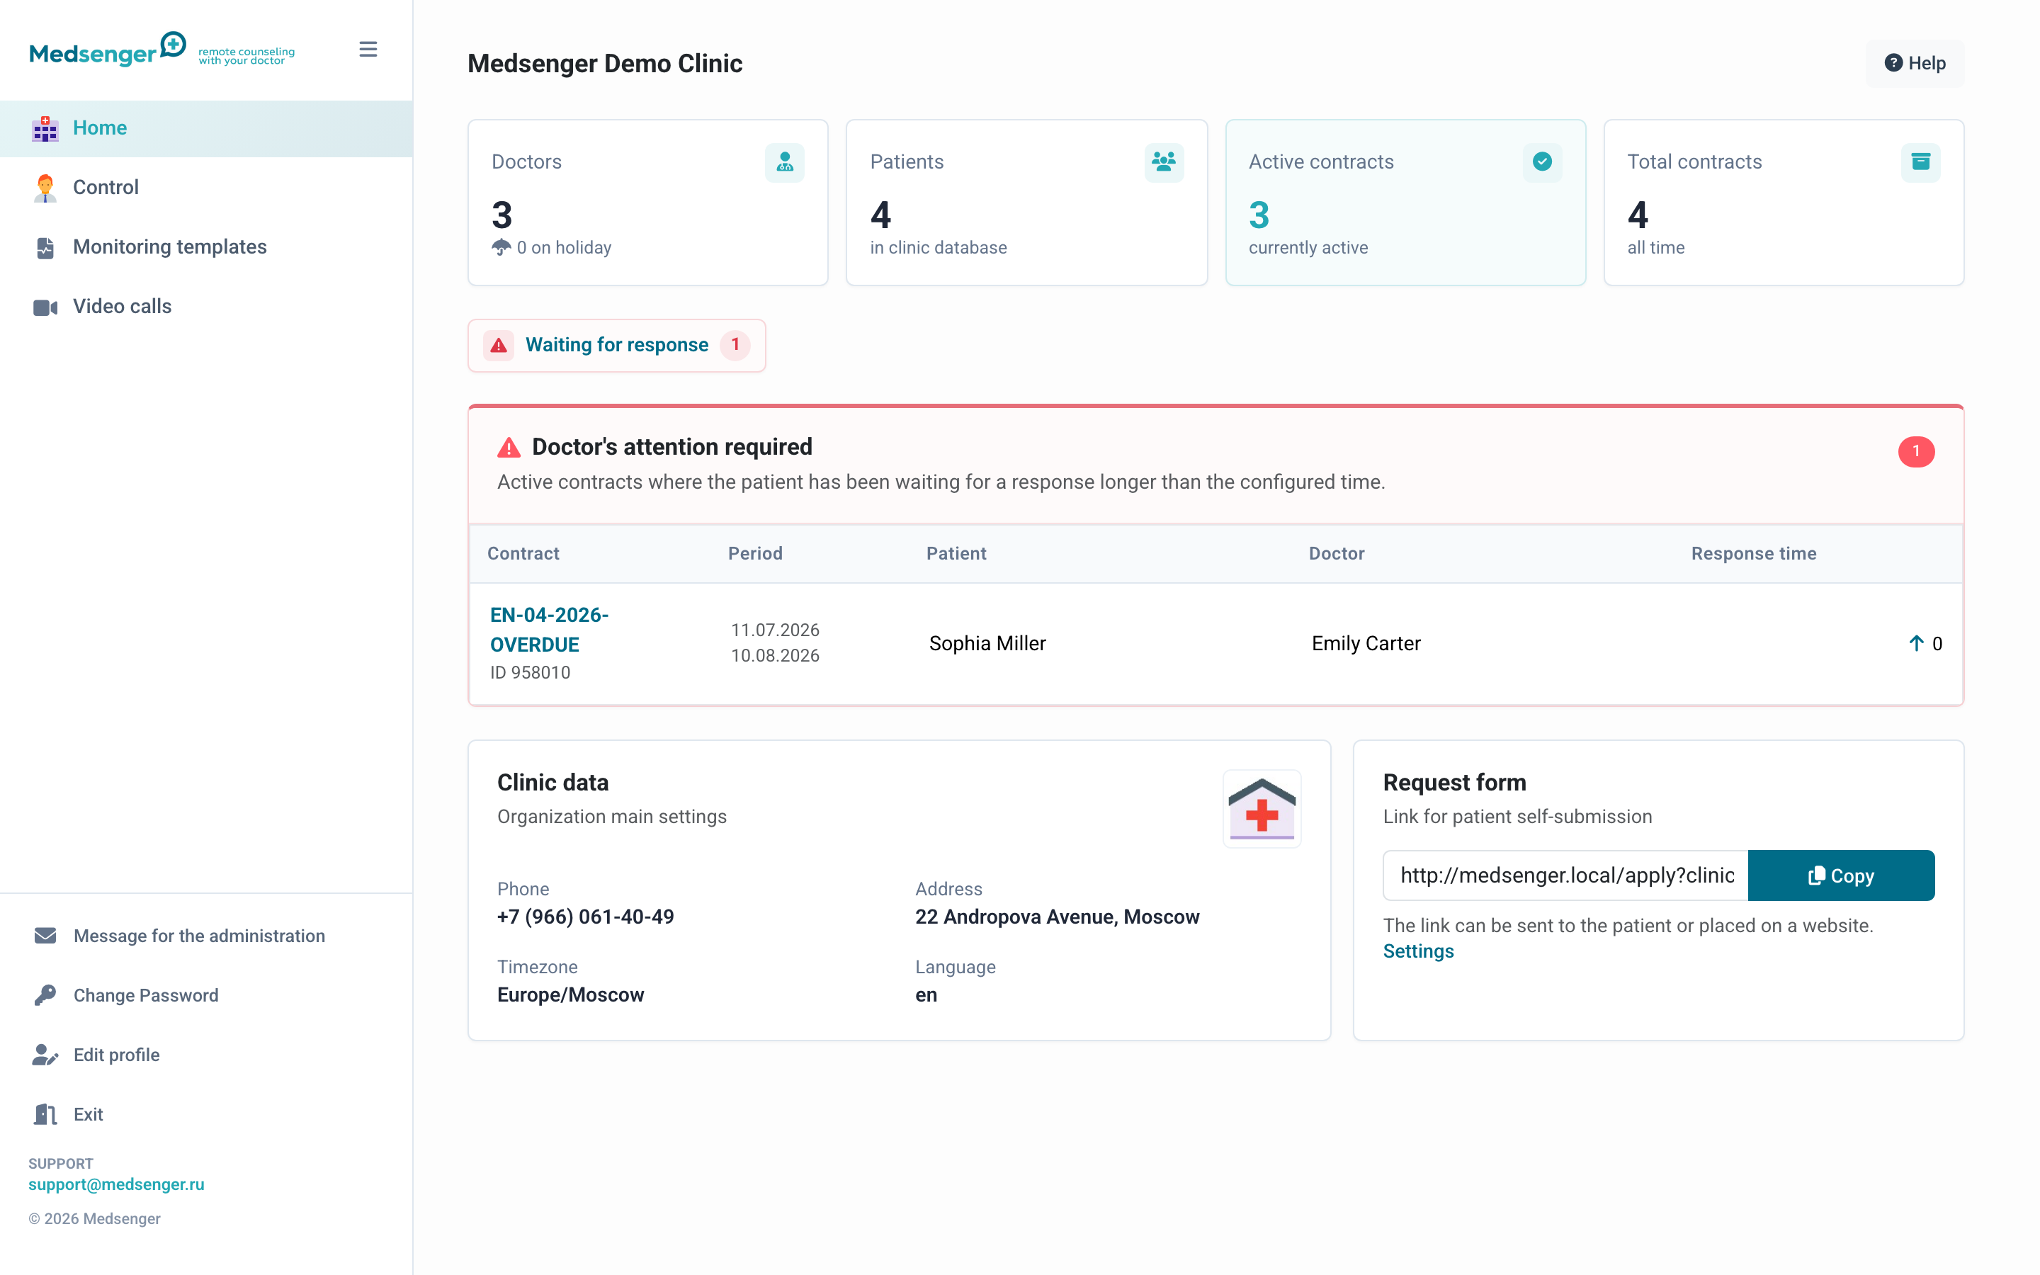Open the Patients summary card
This screenshot has width=2040, height=1275.
pyautogui.click(x=1027, y=203)
